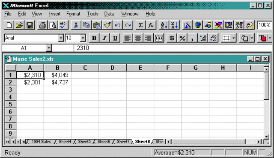Open Print Preview icon
This screenshot has height=158, width=274.
(53, 25)
